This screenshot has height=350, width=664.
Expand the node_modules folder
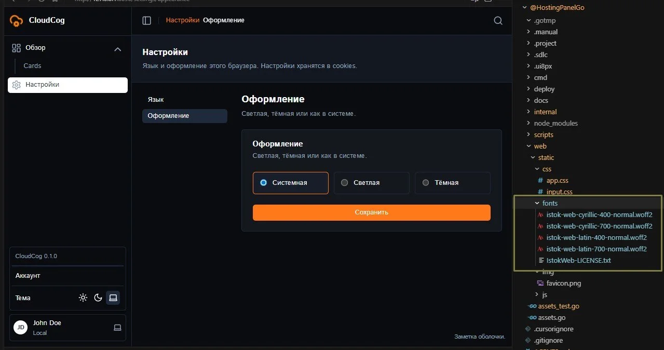[529, 124]
